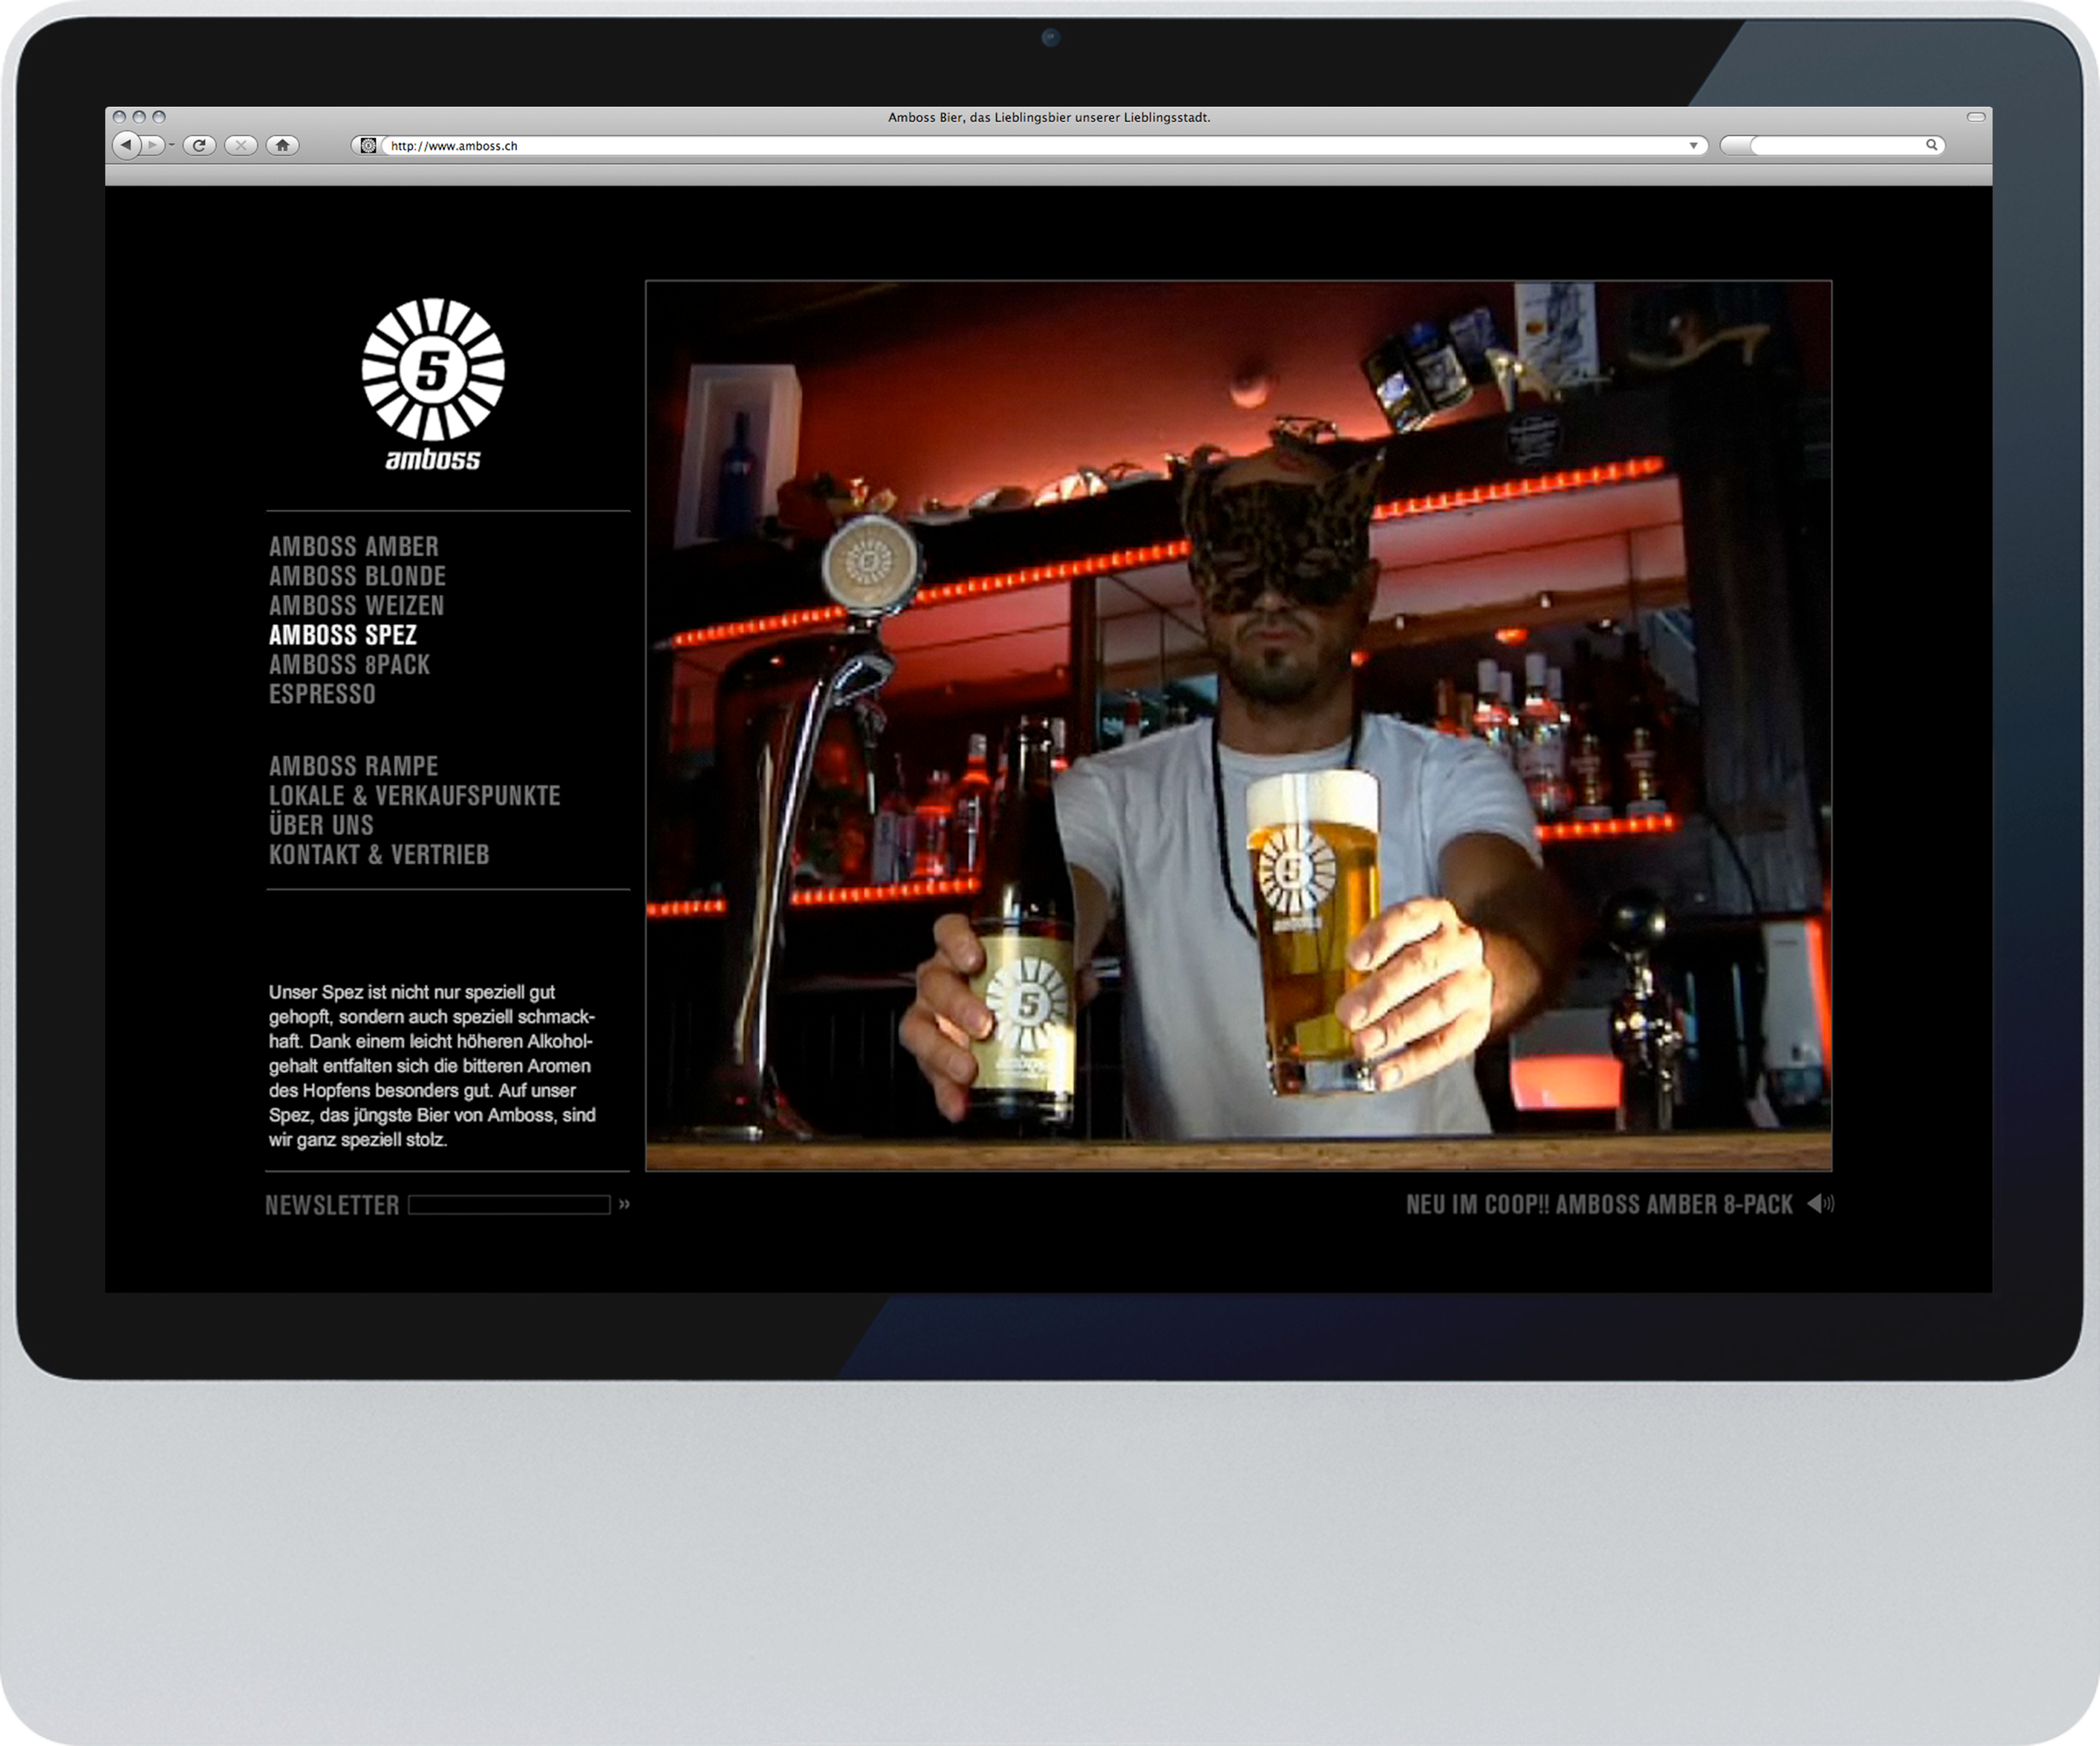Open the Amboss Blonde menu item
Screen dimensions: 2100x1746
click(x=357, y=576)
